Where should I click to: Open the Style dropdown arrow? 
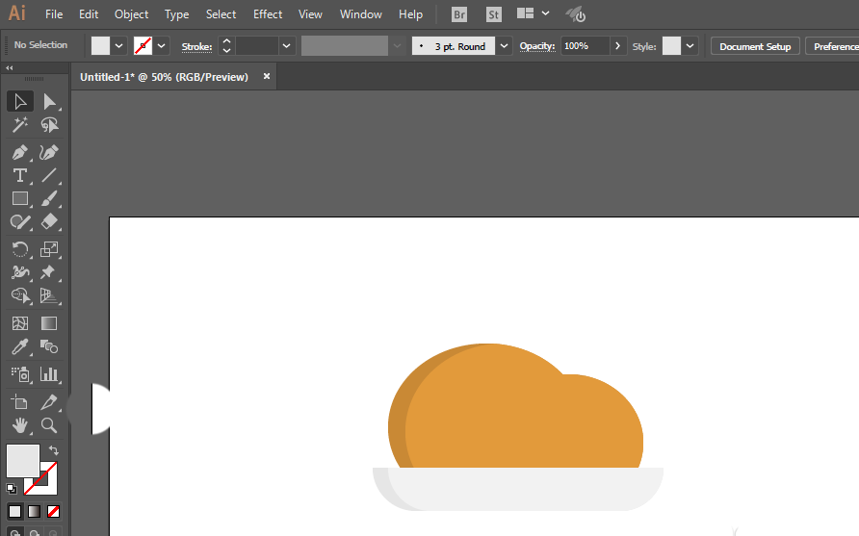(690, 46)
